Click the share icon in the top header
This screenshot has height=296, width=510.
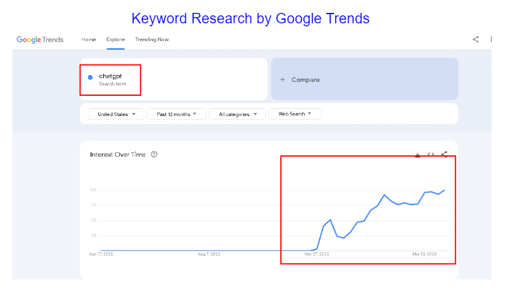(476, 40)
